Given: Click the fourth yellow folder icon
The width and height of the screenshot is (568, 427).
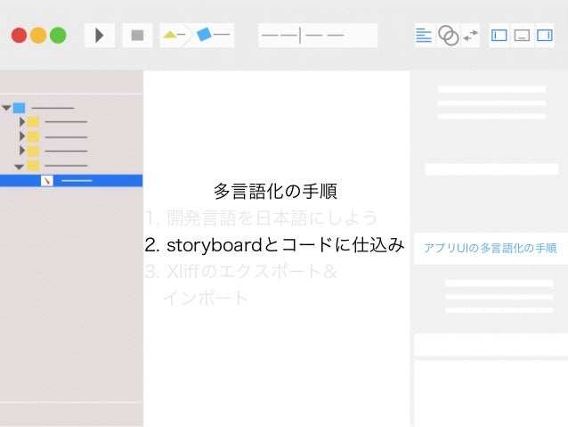Looking at the screenshot, I should [33, 166].
